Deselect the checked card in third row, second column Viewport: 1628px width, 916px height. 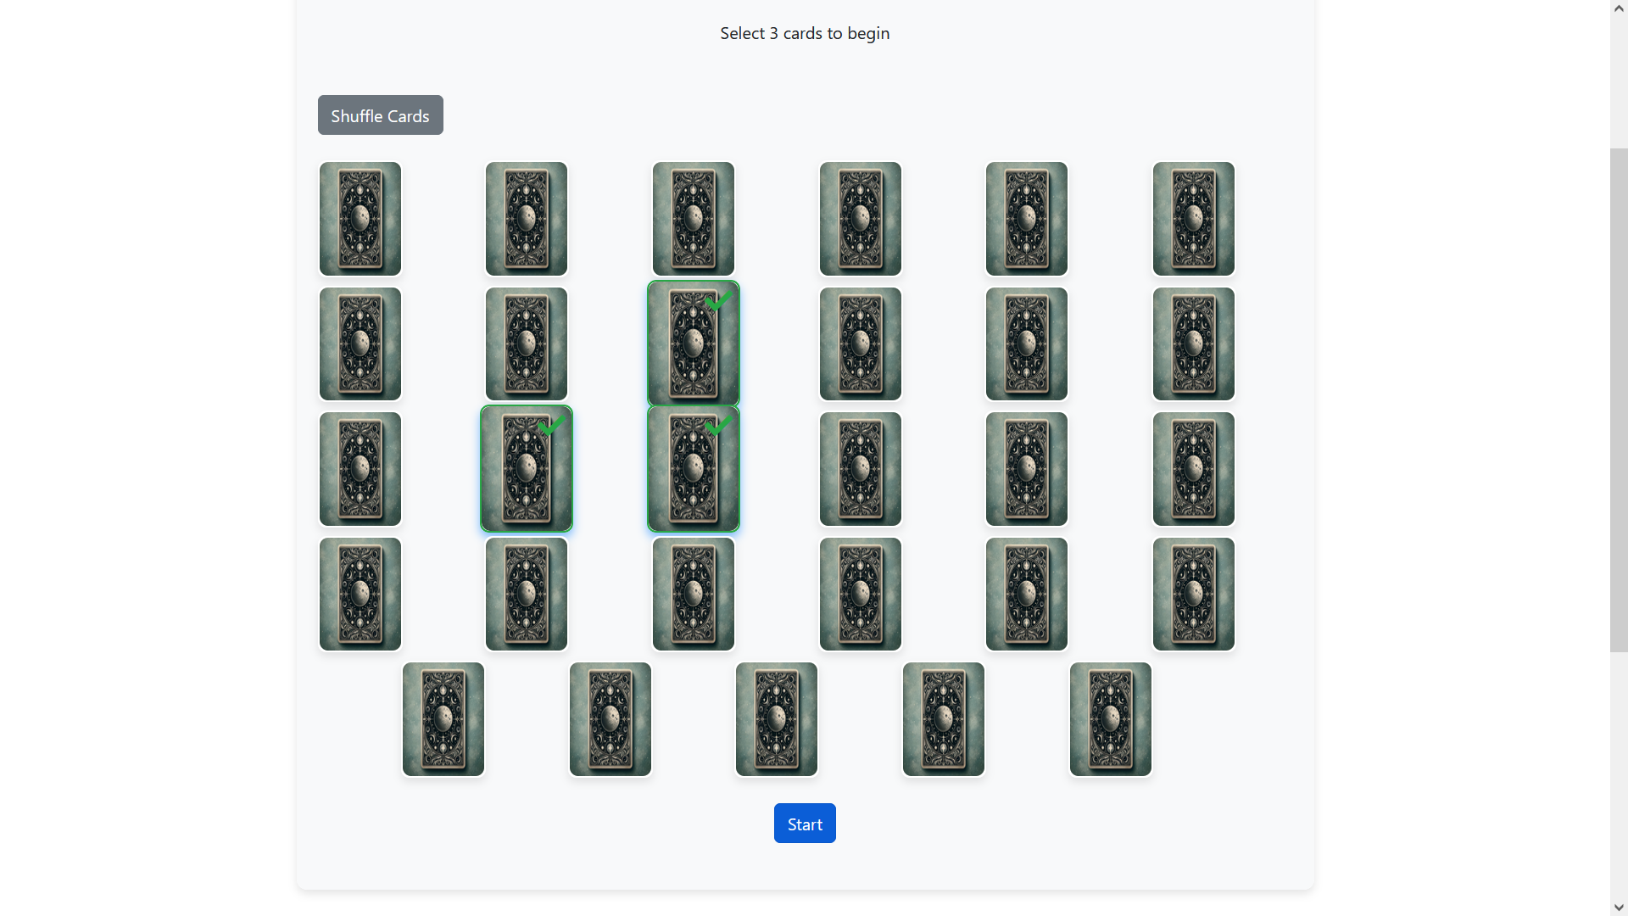coord(526,469)
